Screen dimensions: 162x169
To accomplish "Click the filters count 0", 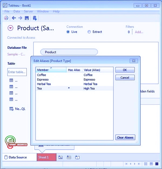I will pyautogui.click(x=129, y=32).
